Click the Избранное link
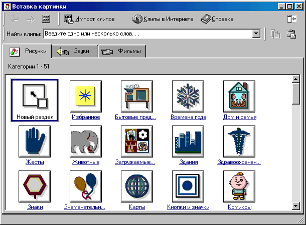 86,117
